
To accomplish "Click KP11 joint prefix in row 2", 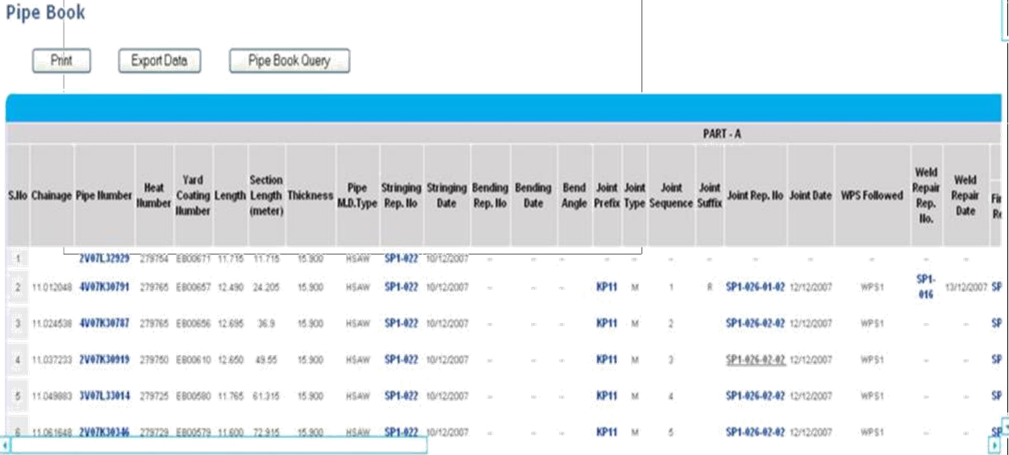I will (607, 286).
